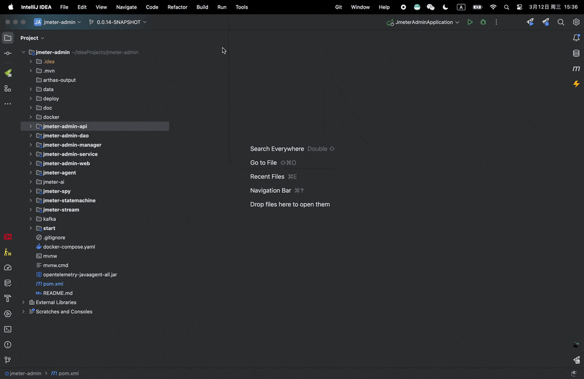Open the Maven tool window icon
The height and width of the screenshot is (379, 584).
(x=576, y=69)
